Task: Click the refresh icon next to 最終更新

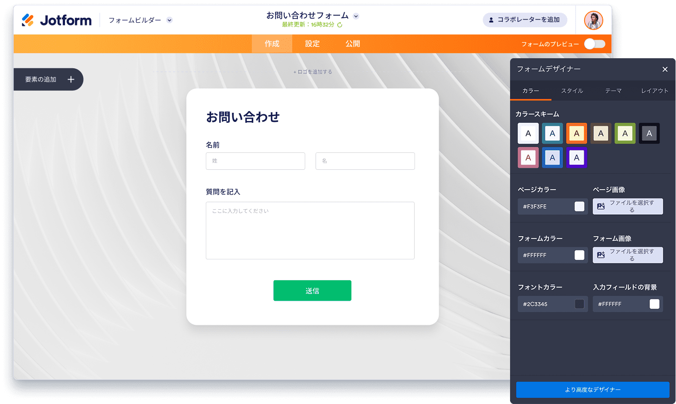Action: tap(340, 24)
